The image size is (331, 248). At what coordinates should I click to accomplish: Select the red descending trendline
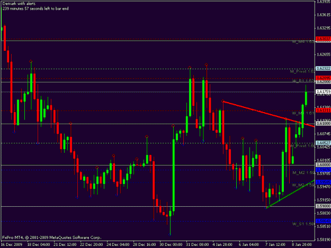coord(269,114)
